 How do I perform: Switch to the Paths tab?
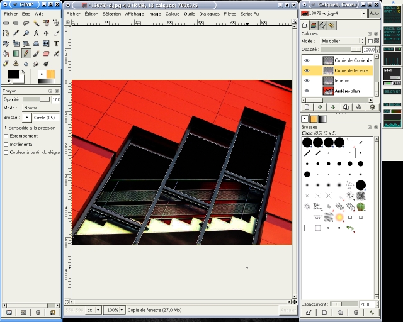point(322,25)
